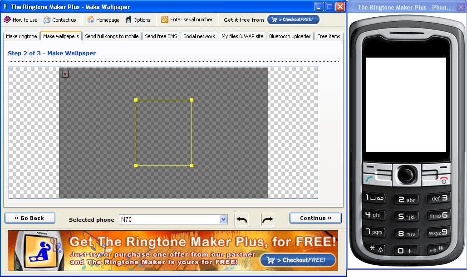The height and width of the screenshot is (277, 467).
Task: Click the 4 ghi key on the phone preview
Action: click(x=374, y=215)
